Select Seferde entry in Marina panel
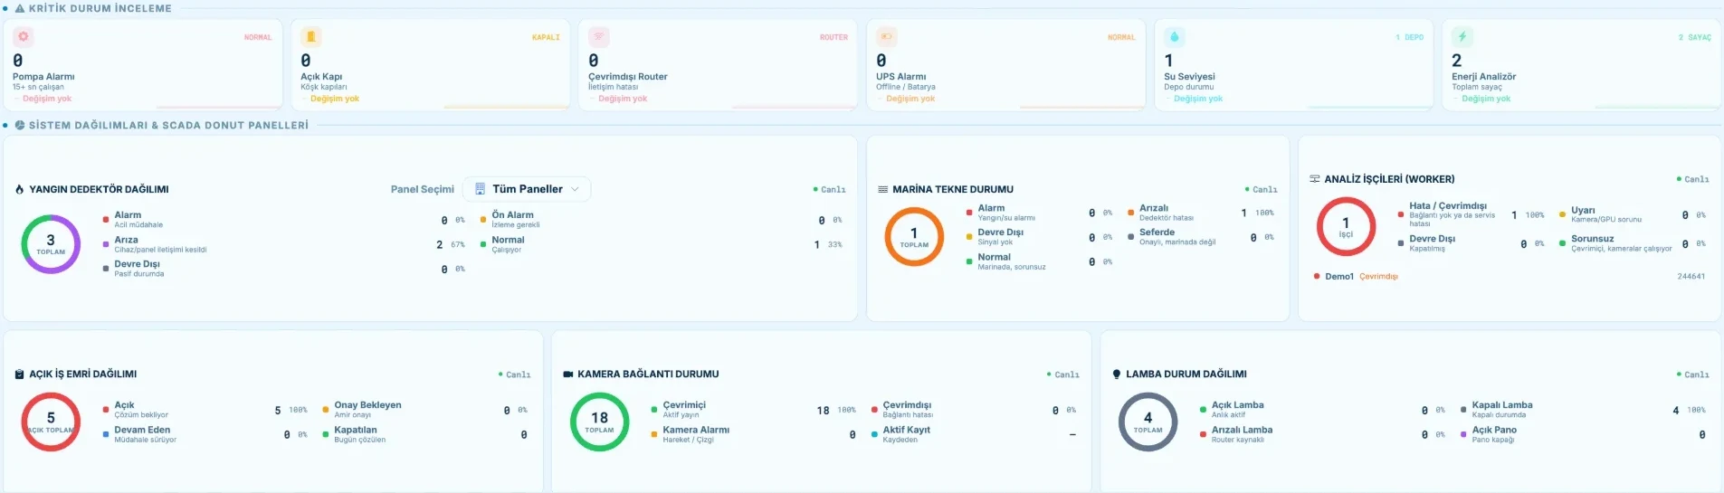Image resolution: width=1724 pixels, height=493 pixels. click(1201, 237)
